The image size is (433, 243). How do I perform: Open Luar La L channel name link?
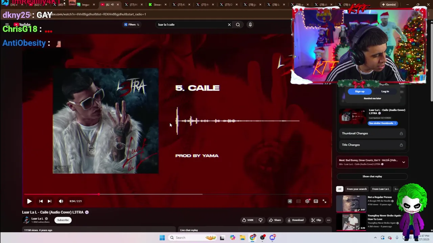click(x=37, y=219)
